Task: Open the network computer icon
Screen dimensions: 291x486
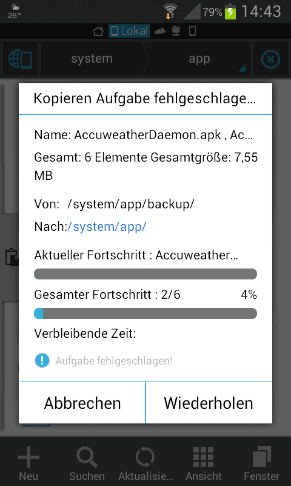Action: [176, 32]
